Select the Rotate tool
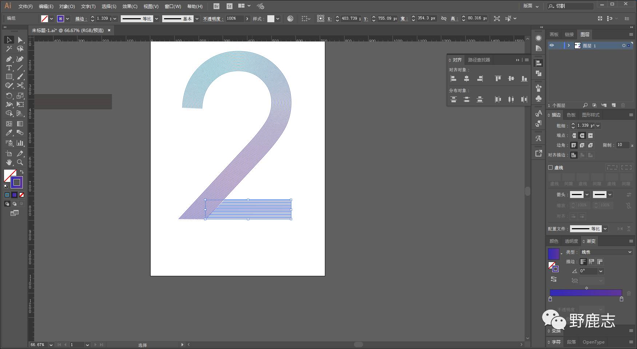The image size is (637, 349). pyautogui.click(x=9, y=96)
